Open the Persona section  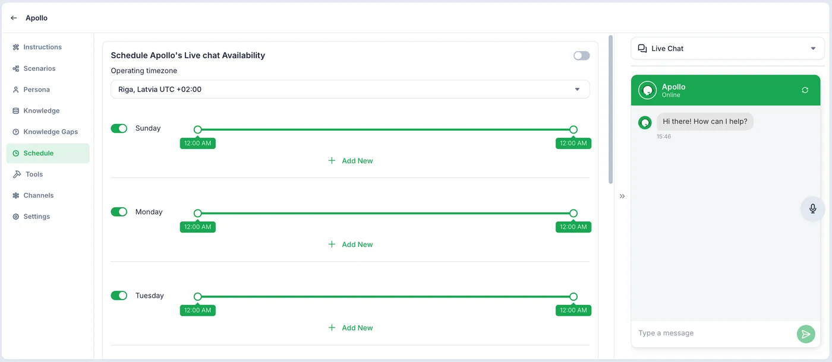pyautogui.click(x=48, y=90)
